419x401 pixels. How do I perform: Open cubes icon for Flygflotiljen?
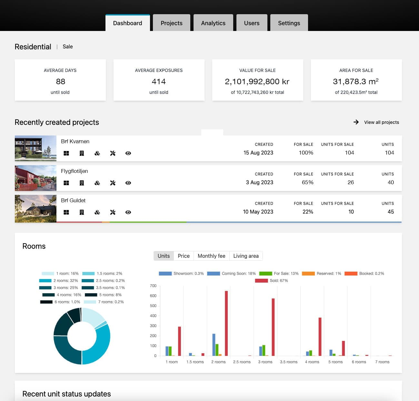click(97, 183)
